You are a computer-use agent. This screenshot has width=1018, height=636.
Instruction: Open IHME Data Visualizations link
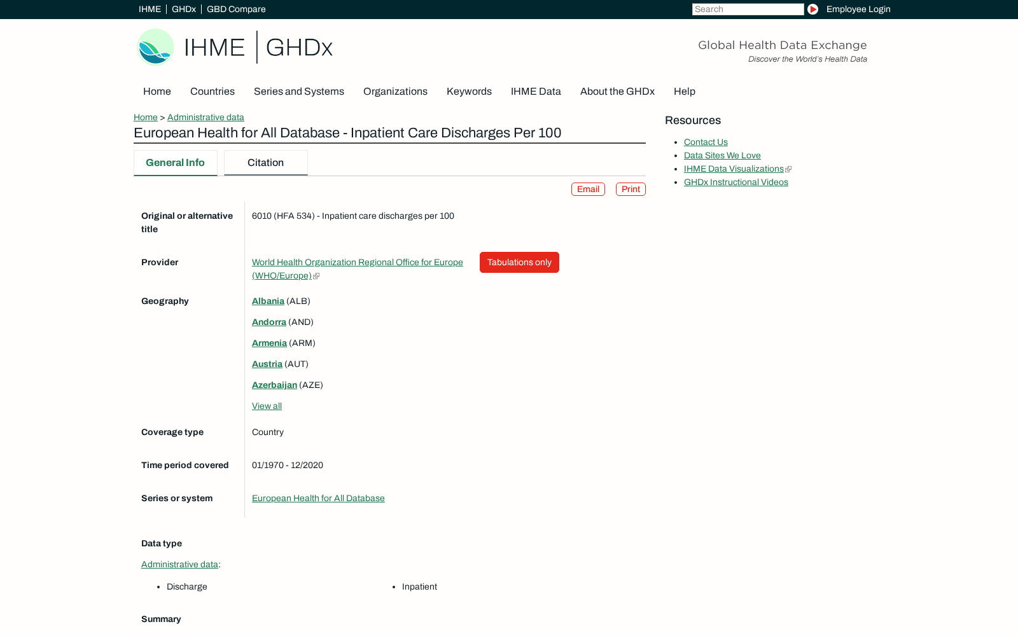point(734,169)
